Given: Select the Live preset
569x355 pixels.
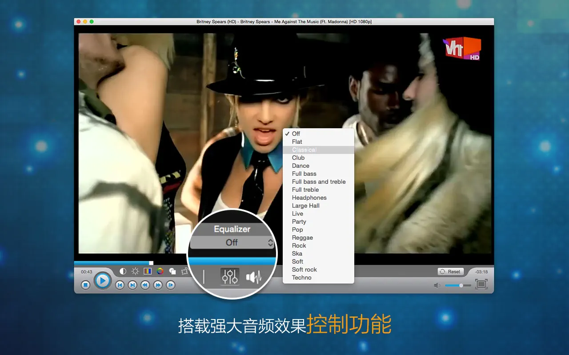Looking at the screenshot, I should (318, 213).
